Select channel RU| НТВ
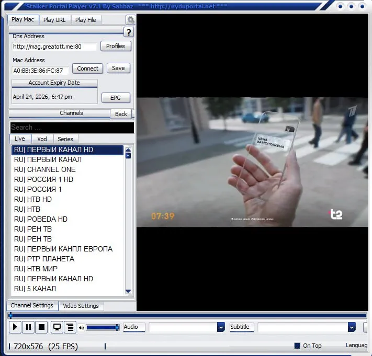The height and width of the screenshot is (356, 372). (67, 210)
